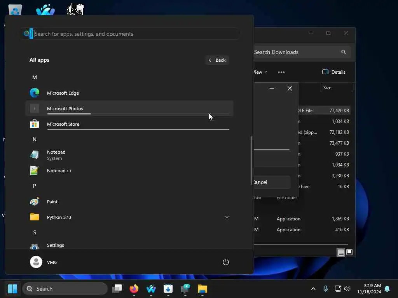Toggle the Details pane in Explorer
This screenshot has width=398, height=298.
(x=333, y=72)
